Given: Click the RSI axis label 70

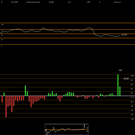Looking at the screenshot, I should coord(2,31).
